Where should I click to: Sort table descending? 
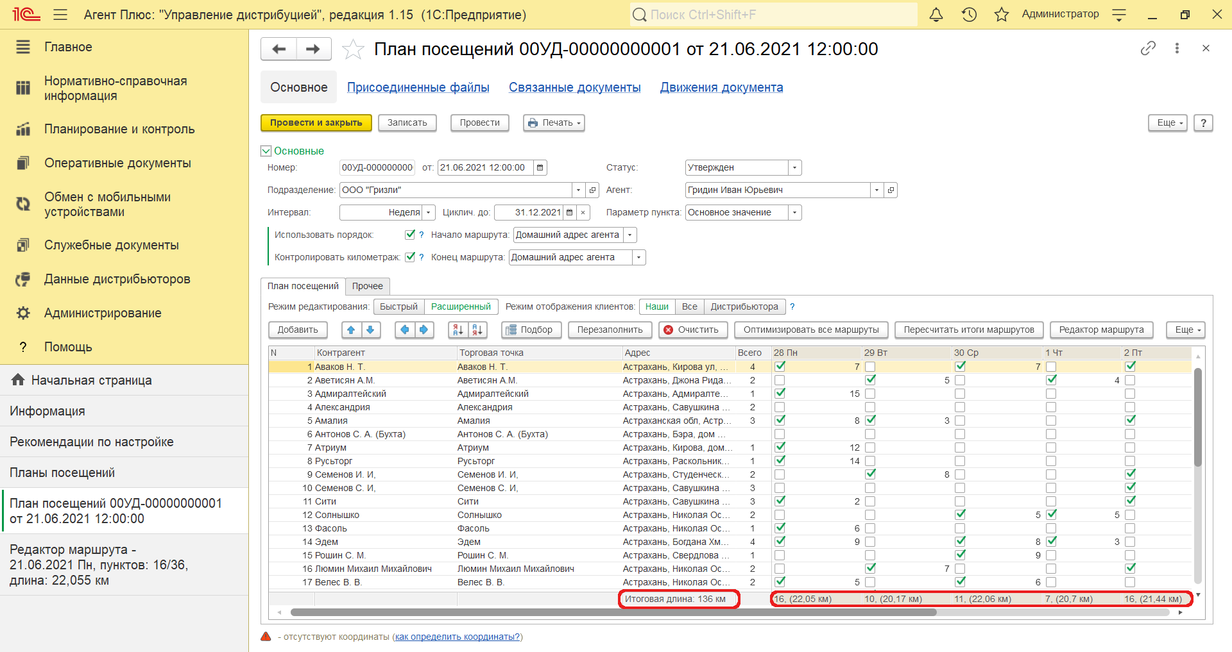(x=477, y=330)
